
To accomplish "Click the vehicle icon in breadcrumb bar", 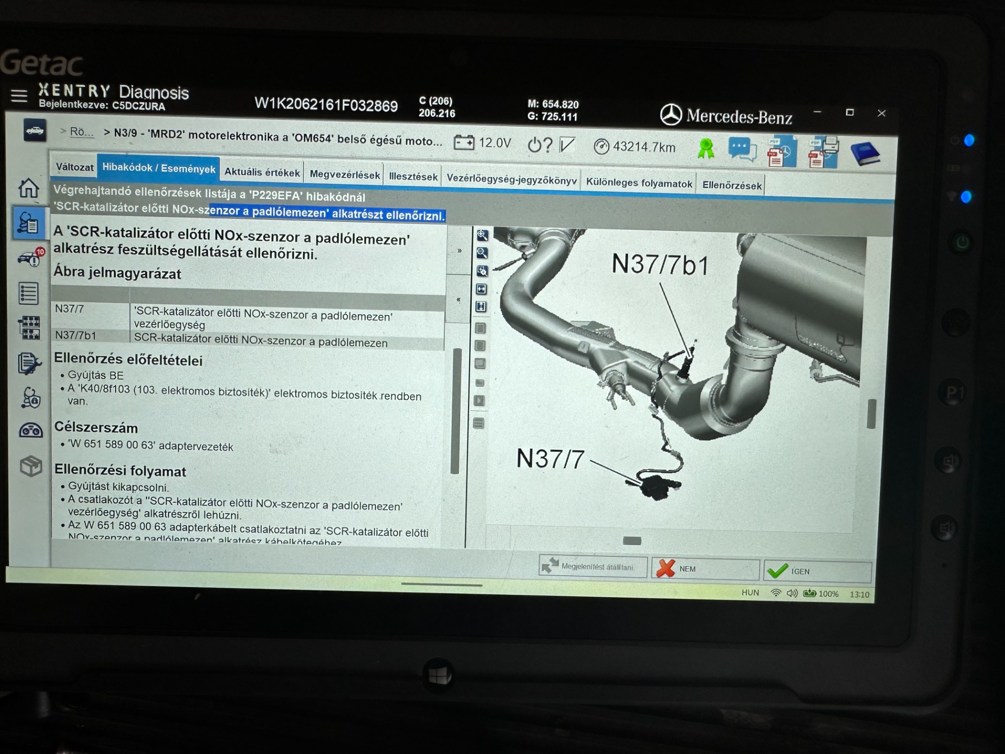I will [x=35, y=130].
